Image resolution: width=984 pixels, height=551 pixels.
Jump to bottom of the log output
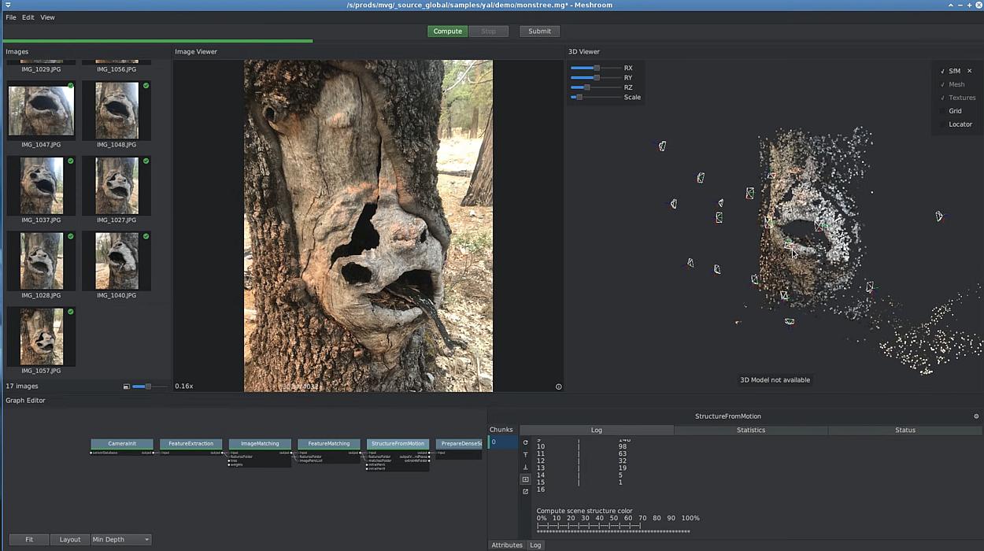(x=526, y=467)
